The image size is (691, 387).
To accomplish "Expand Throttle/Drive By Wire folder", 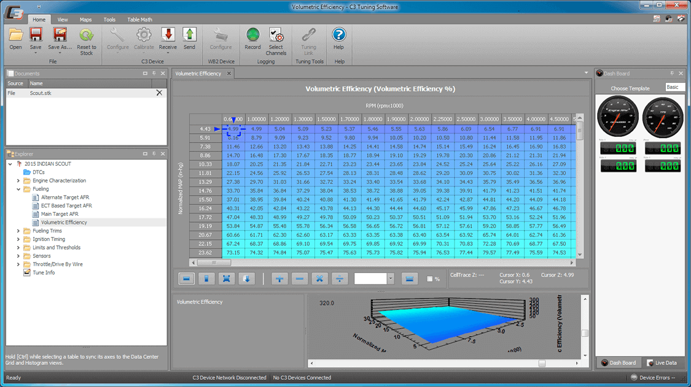I will click(18, 264).
